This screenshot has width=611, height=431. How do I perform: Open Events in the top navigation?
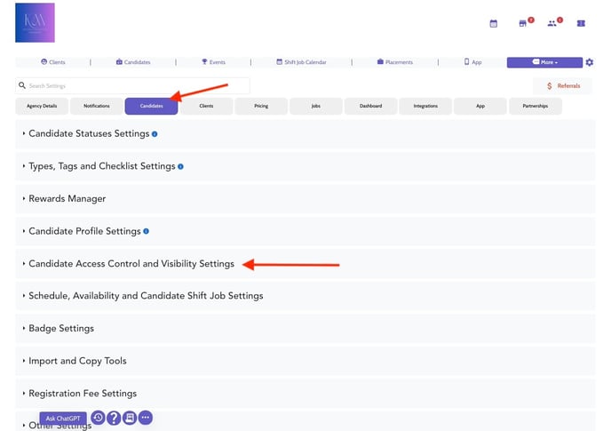[213, 62]
